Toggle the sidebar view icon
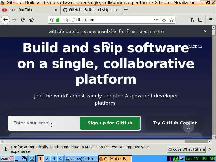 click(200, 20)
